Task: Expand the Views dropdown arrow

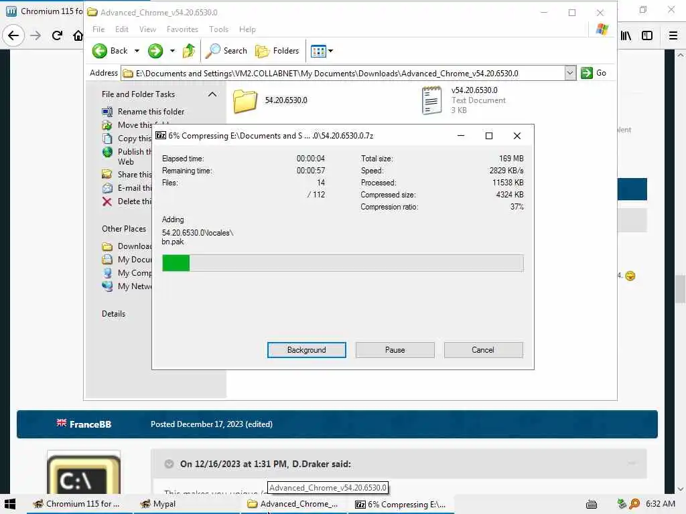Action: click(331, 51)
